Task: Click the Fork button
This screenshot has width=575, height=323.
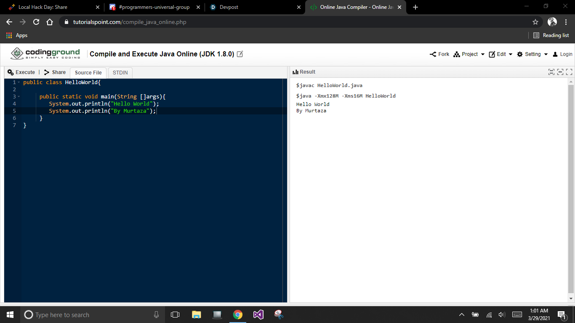Action: (x=439, y=54)
